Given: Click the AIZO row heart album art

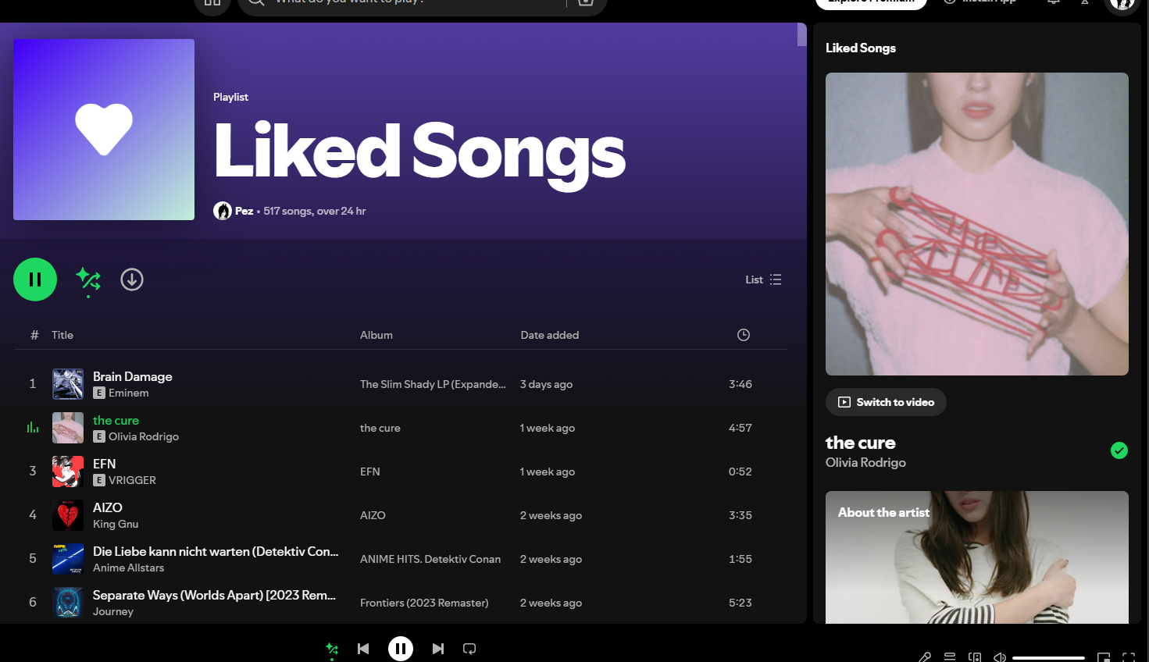Looking at the screenshot, I should [x=68, y=515].
